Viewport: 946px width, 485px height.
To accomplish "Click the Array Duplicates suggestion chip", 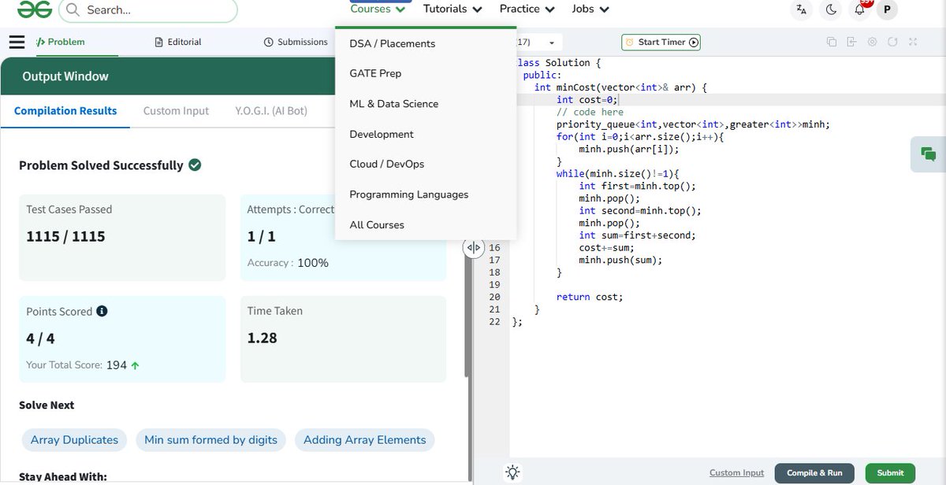I will coord(74,440).
